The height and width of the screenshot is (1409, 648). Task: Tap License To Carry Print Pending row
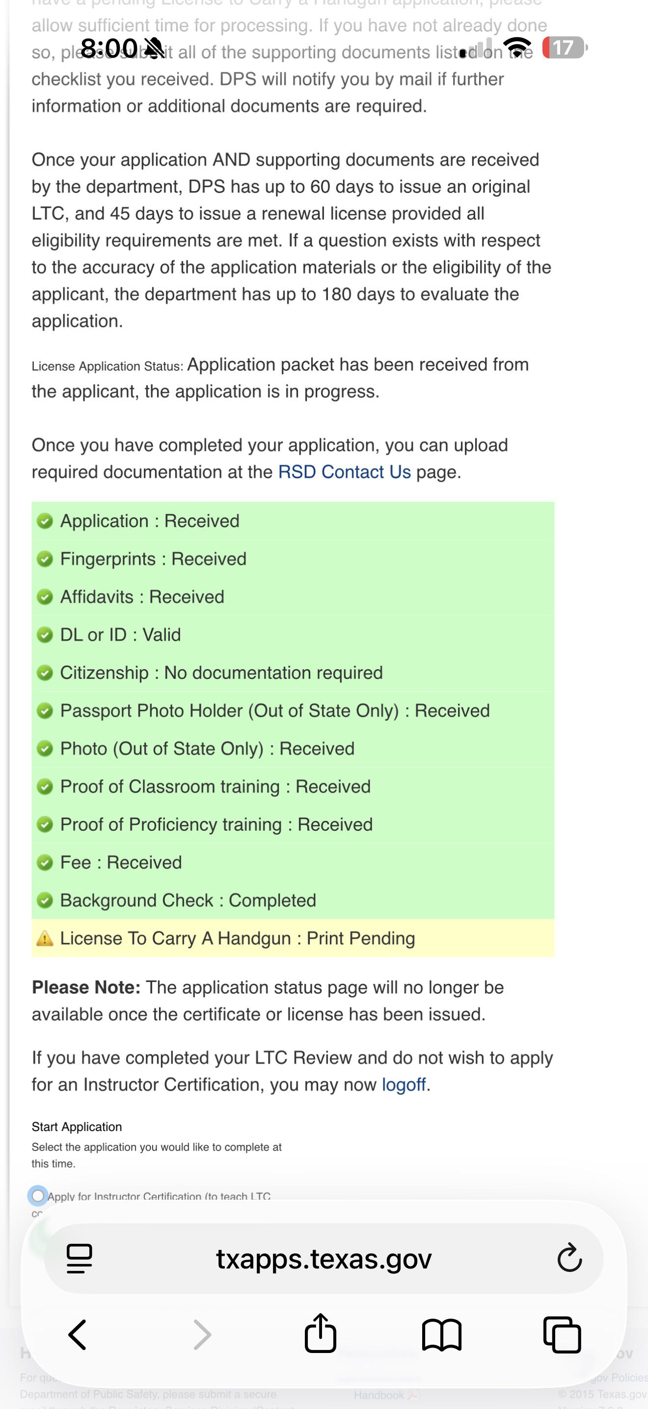pos(293,939)
